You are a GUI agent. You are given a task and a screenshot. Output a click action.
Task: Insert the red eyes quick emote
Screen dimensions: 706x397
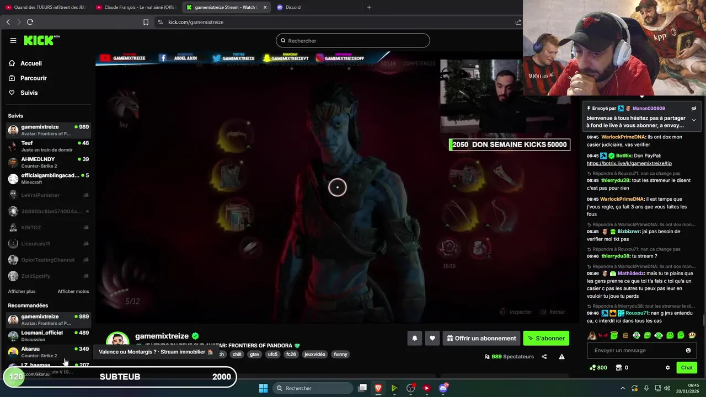point(603,335)
